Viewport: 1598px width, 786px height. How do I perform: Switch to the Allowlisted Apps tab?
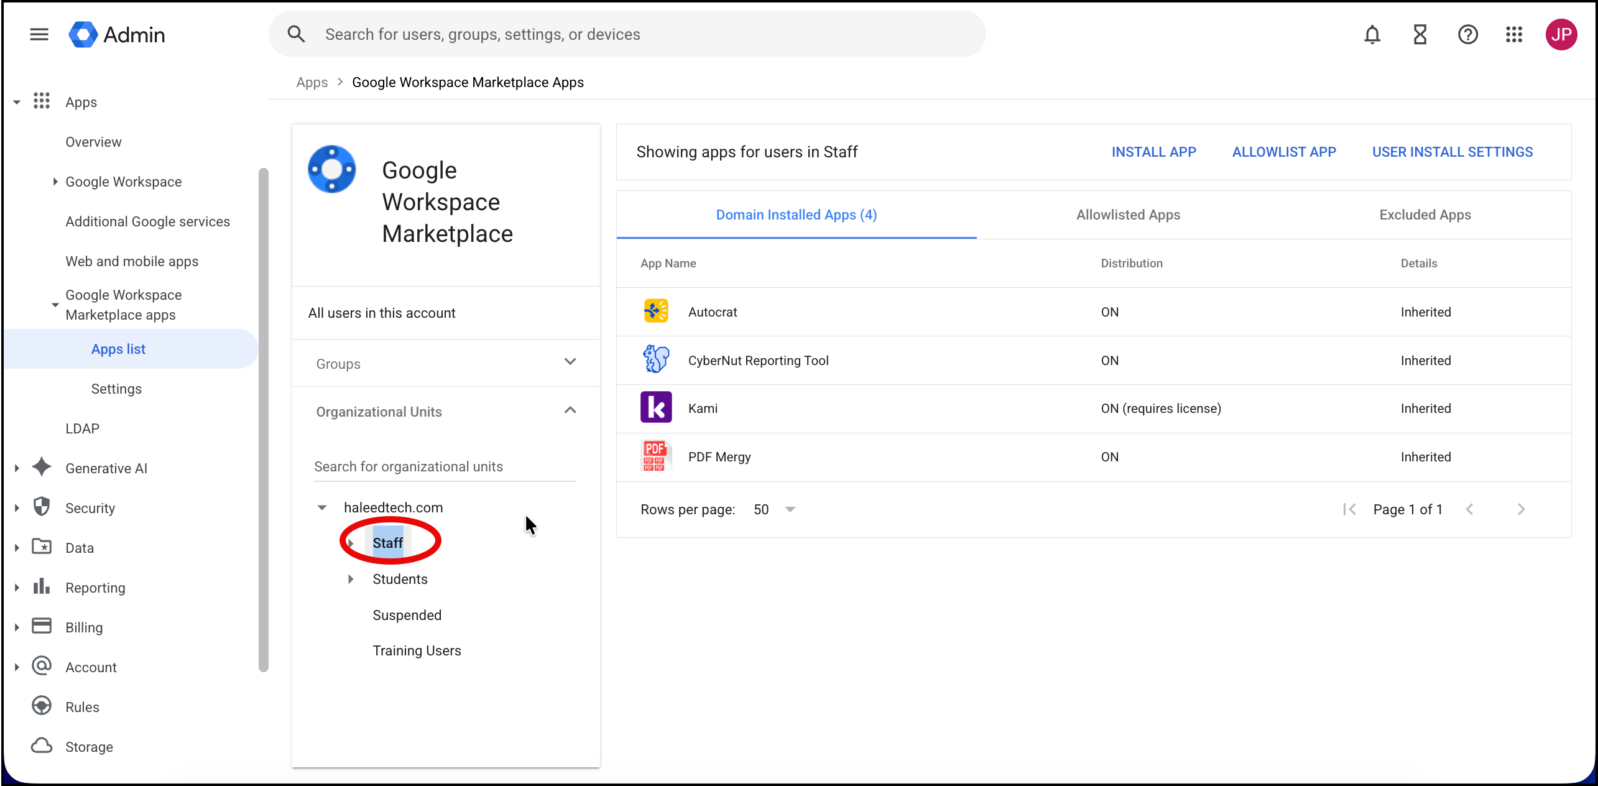1128,215
